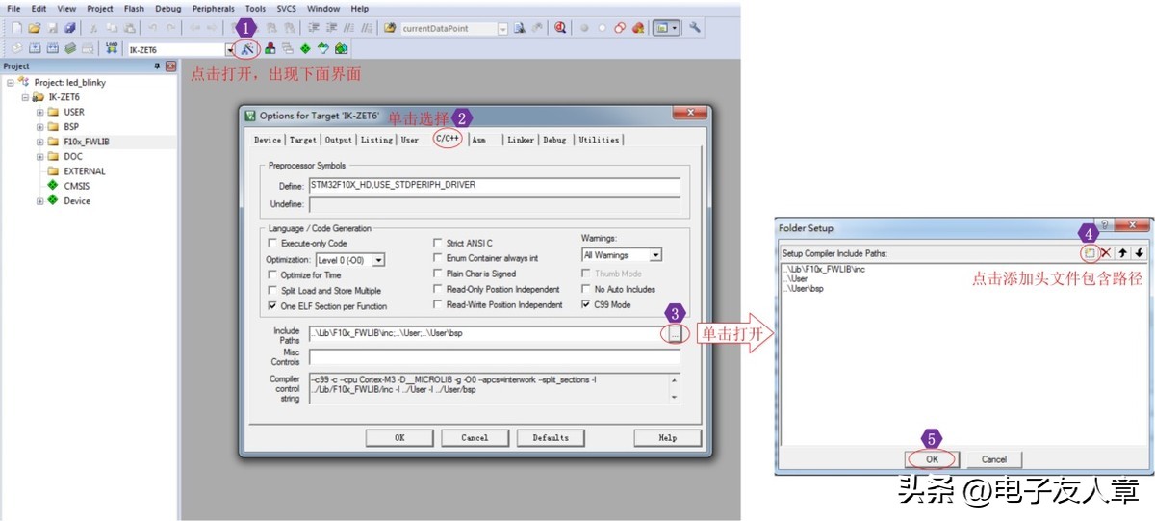This screenshot has width=1155, height=521.
Task: Toggle Plain Char is Signed
Action: (x=438, y=274)
